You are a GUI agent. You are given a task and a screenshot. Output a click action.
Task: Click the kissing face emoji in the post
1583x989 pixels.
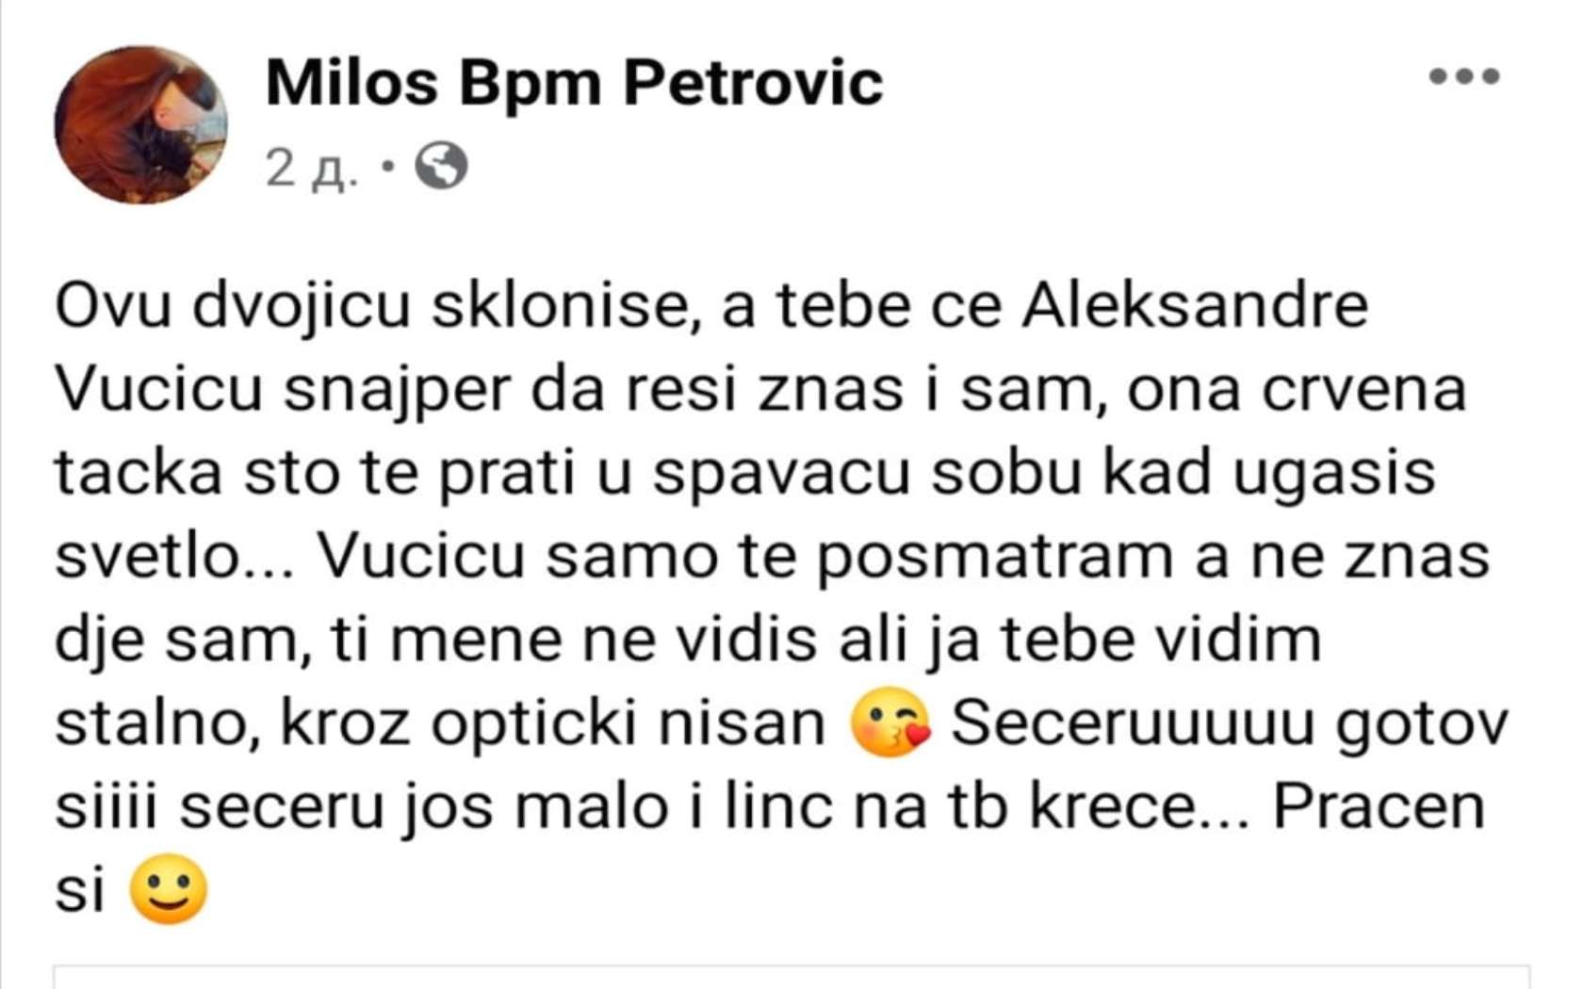tap(889, 722)
